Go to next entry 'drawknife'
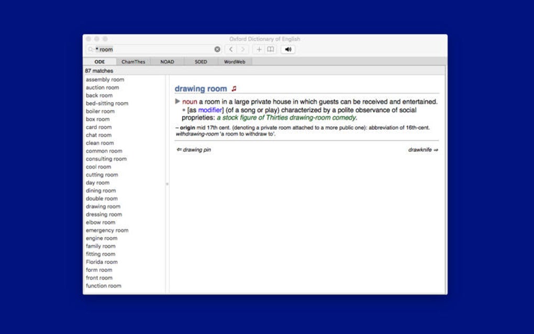The height and width of the screenshot is (334, 534). click(423, 150)
